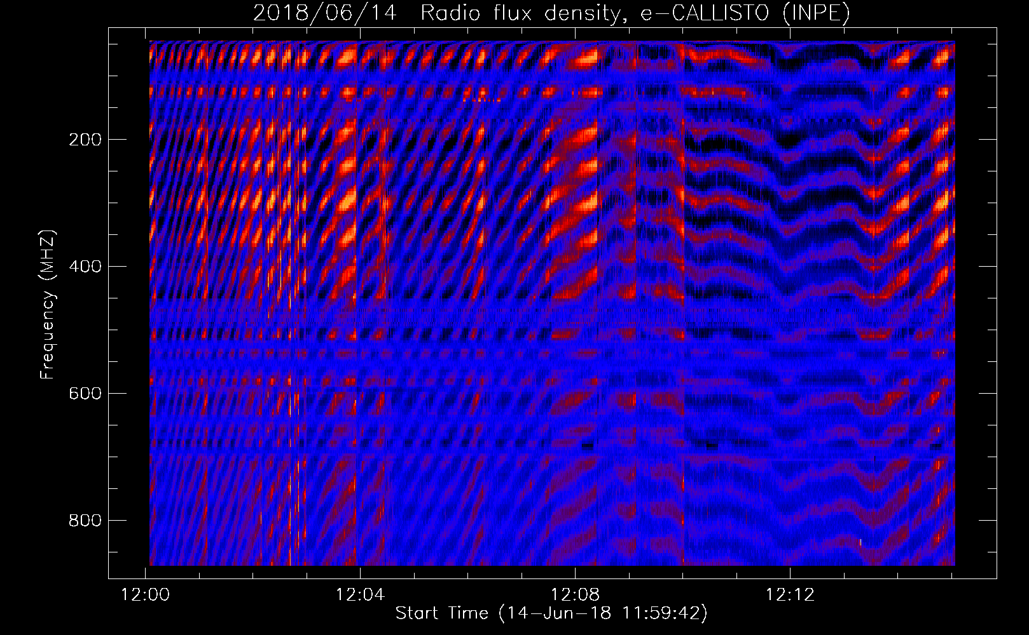
Task: Click the time tick label '12:00'
Action: pos(146,595)
